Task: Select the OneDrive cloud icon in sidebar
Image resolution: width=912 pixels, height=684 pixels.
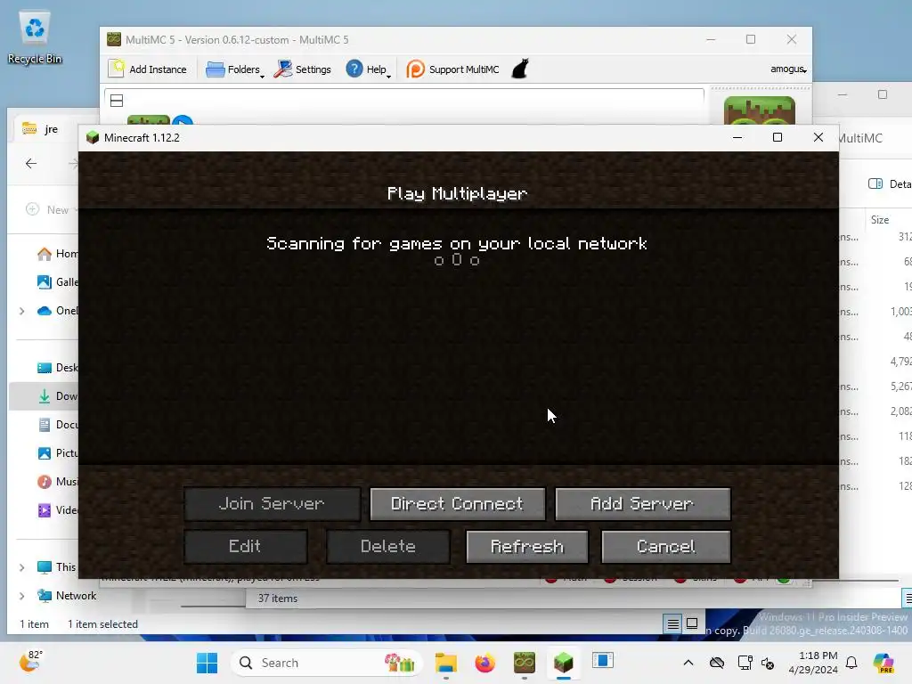Action: pos(45,311)
